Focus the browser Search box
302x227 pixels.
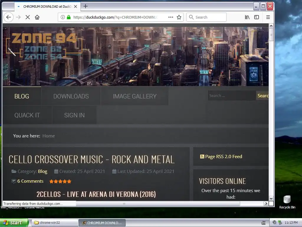pyautogui.click(x=206, y=17)
